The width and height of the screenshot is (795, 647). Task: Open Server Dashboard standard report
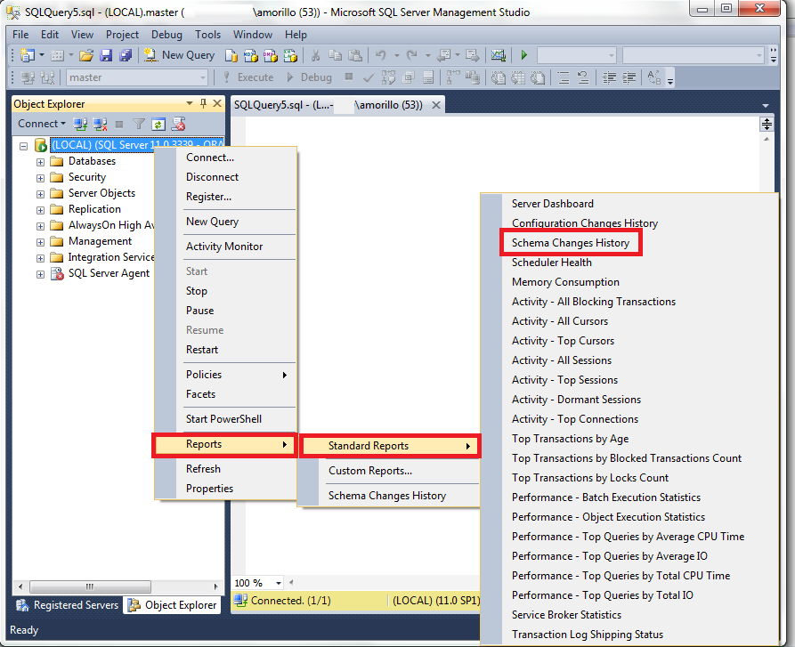point(553,204)
